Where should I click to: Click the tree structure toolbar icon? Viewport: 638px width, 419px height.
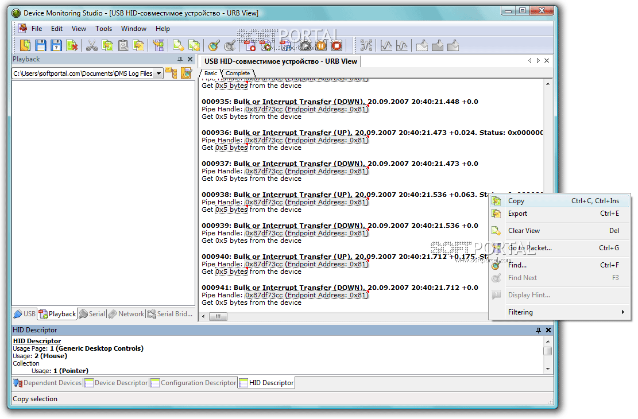pyautogui.click(x=158, y=45)
